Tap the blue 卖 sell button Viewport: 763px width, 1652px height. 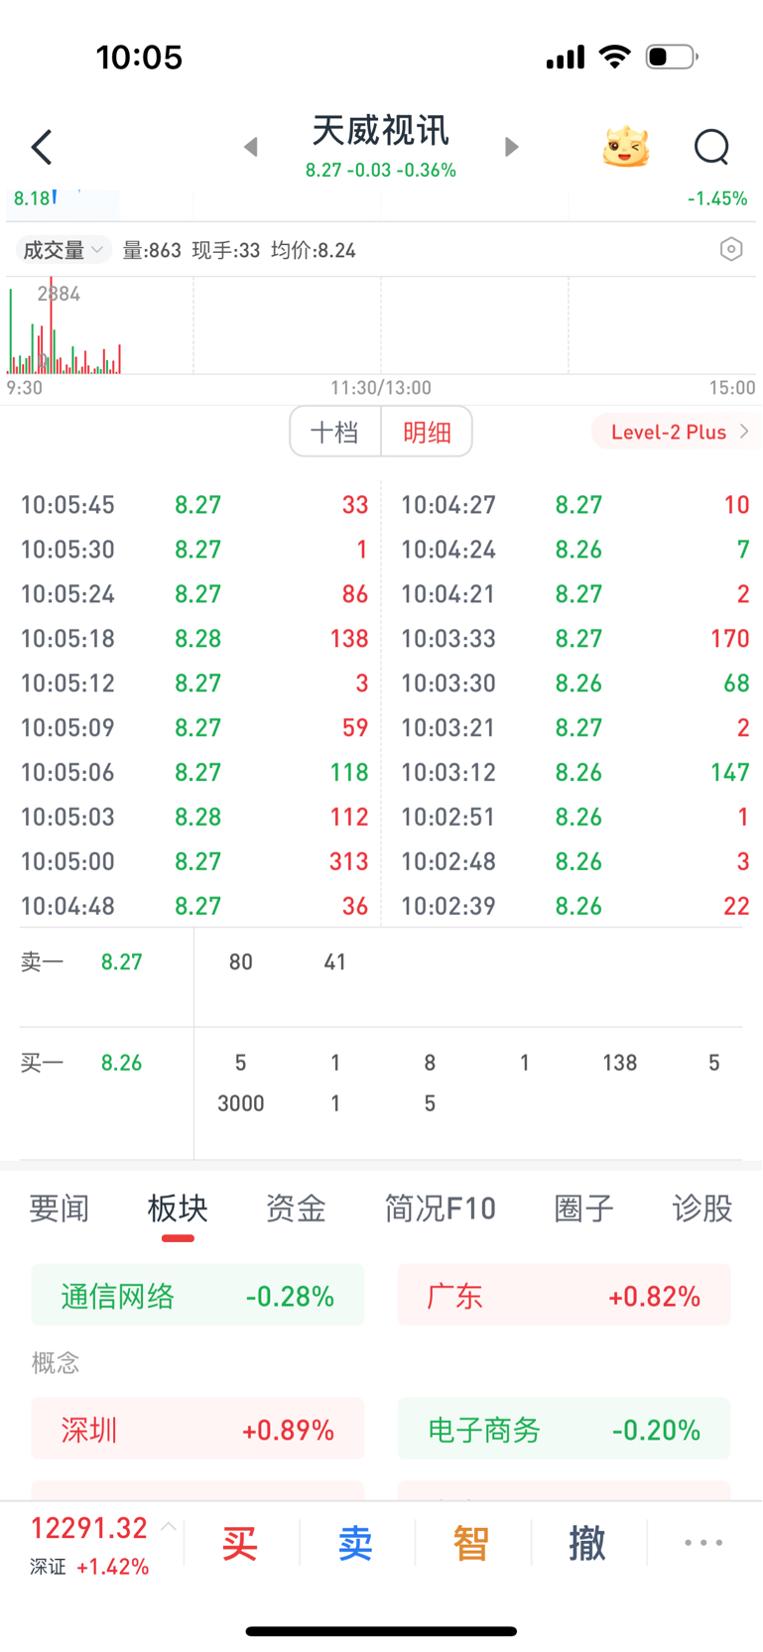tap(355, 1544)
